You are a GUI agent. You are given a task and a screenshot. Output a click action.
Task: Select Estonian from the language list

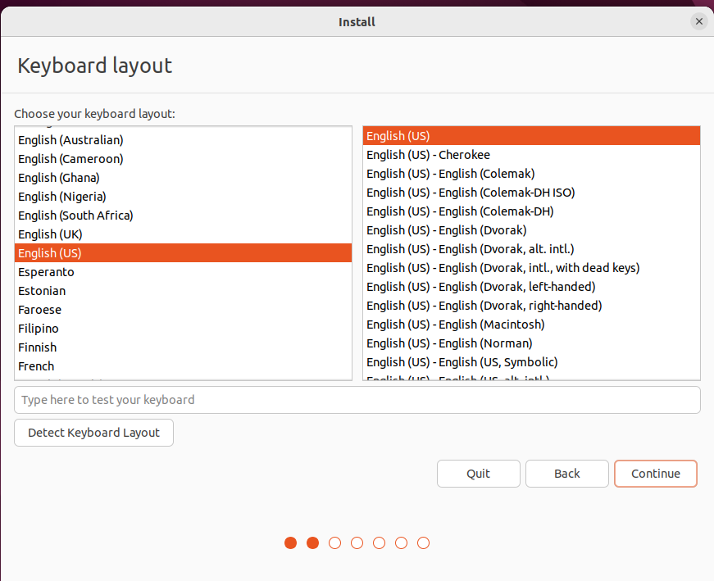42,291
